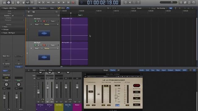This screenshot has width=198, height=111.
Task: Toggle the Cycle mode icon
Action: click(126, 2)
